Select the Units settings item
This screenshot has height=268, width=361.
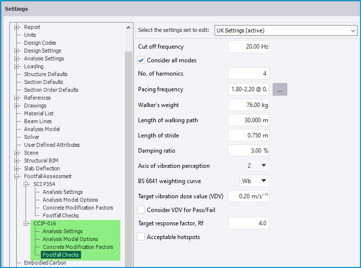tap(30, 35)
